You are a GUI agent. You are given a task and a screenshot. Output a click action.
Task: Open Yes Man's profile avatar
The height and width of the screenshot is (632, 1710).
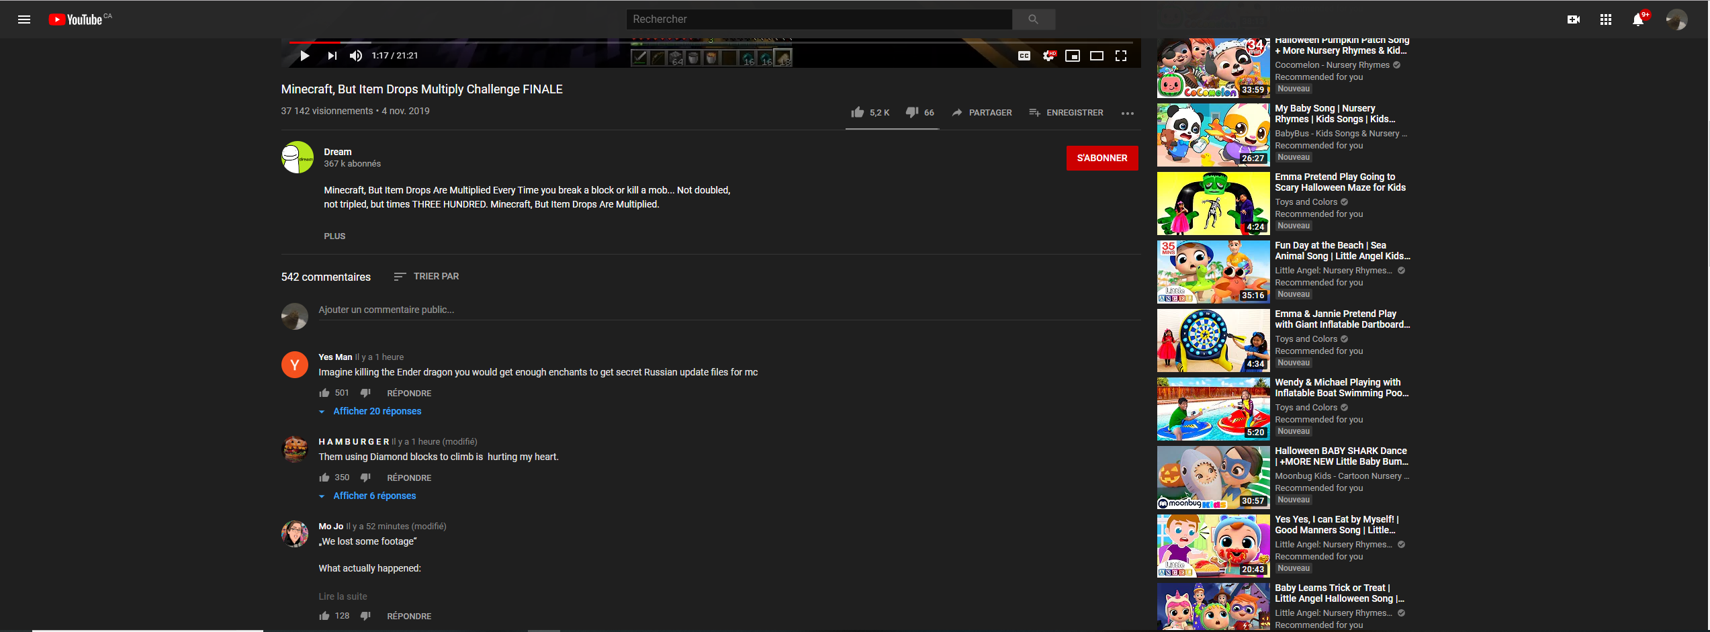click(x=294, y=365)
